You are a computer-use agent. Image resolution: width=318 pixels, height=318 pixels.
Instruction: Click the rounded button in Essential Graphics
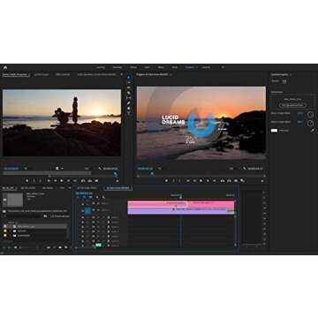(292, 105)
